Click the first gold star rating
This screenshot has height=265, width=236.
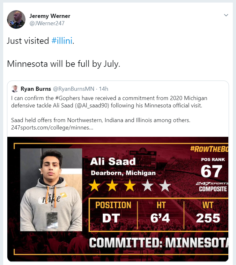(x=95, y=186)
